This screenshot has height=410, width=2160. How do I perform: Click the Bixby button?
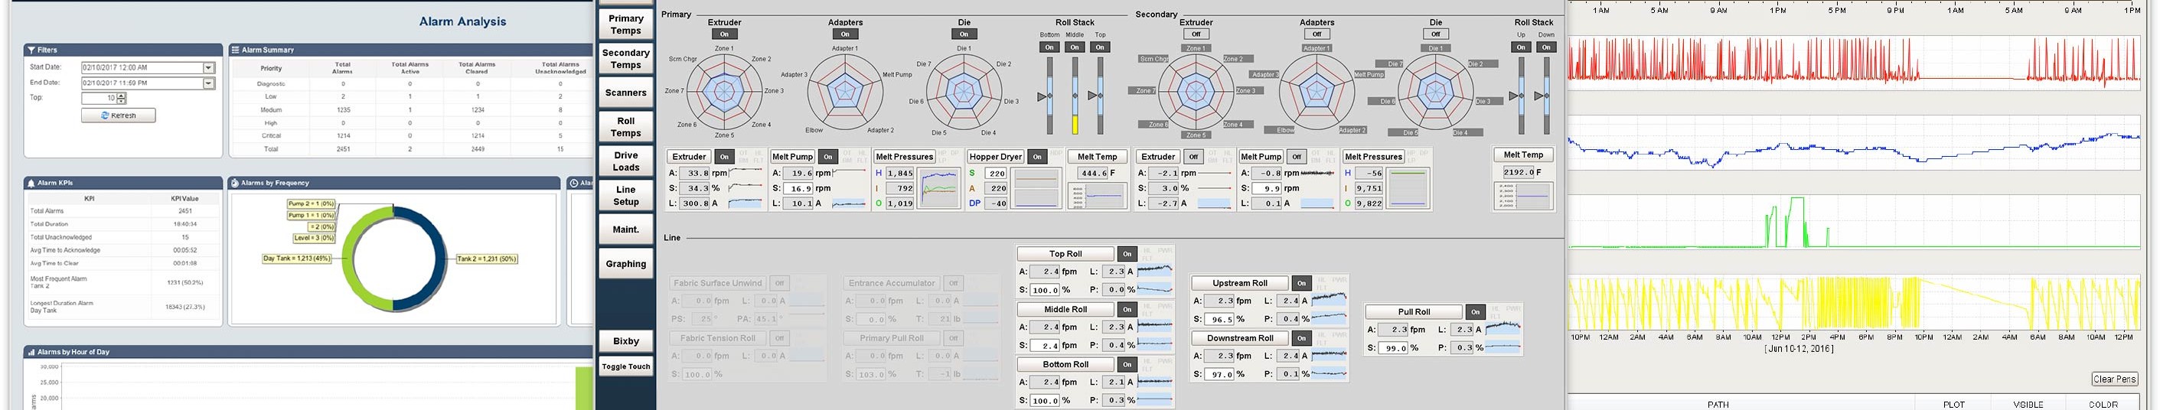[625, 341]
